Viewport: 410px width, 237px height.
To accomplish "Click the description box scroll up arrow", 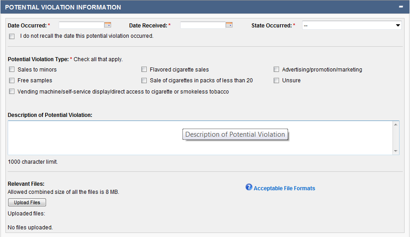I will (x=396, y=125).
